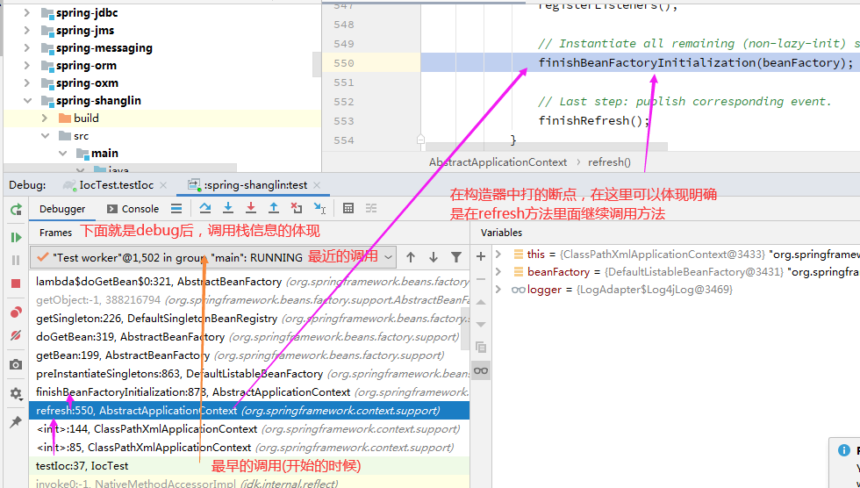Image resolution: width=860 pixels, height=488 pixels.
Task: Click the Run to Cursor icon
Action: pos(319,208)
